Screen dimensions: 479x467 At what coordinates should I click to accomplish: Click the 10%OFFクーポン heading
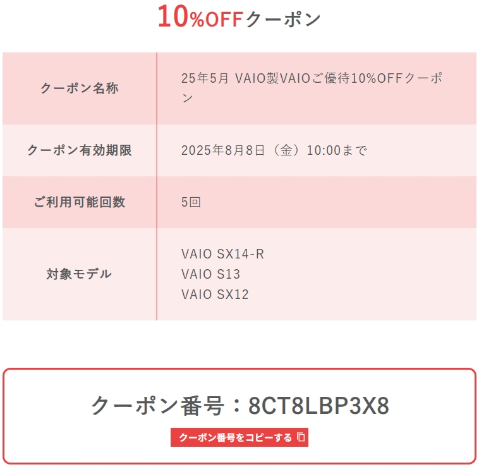tap(239, 18)
